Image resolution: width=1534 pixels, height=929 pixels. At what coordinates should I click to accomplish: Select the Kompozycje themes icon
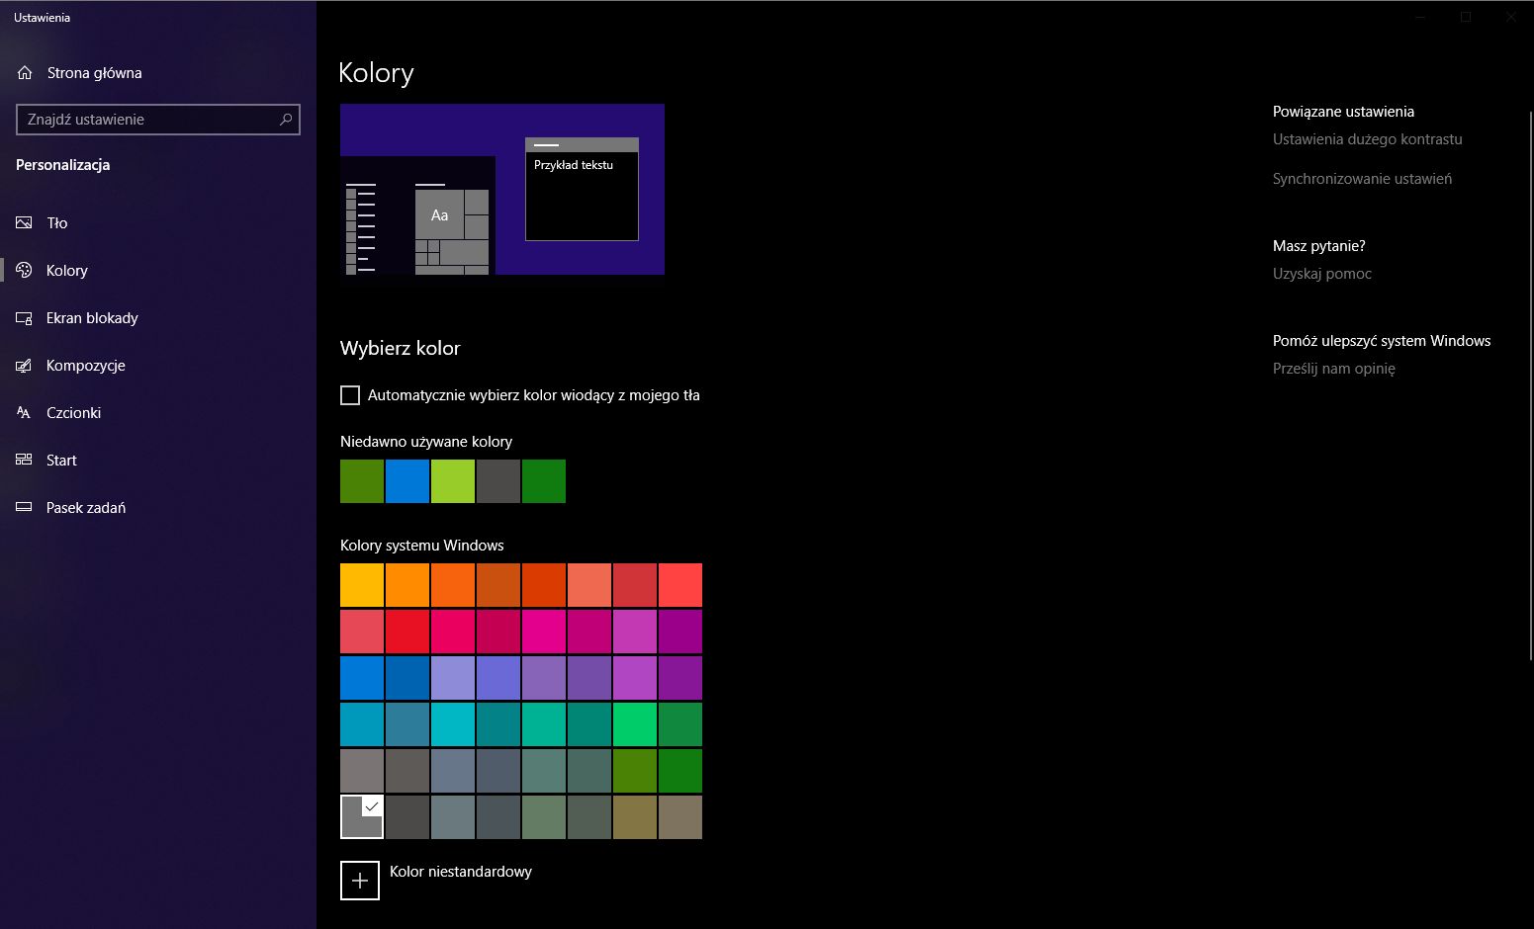[24, 365]
